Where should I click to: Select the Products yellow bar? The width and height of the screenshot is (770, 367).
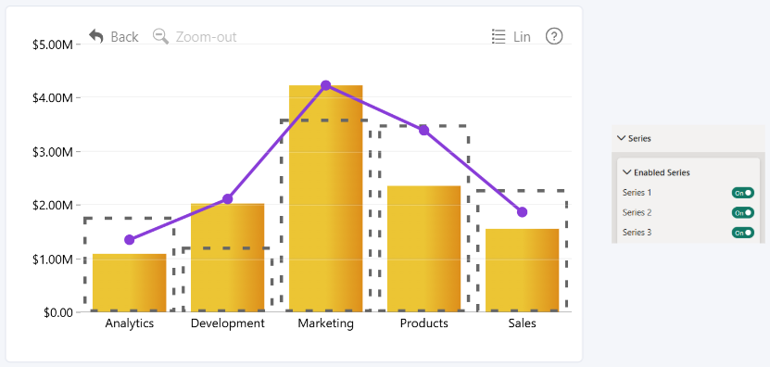coord(423,248)
